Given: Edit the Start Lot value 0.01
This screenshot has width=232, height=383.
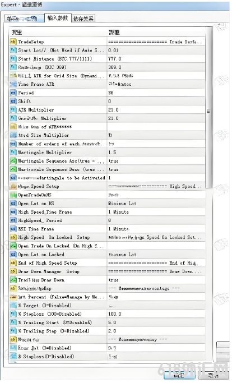Looking at the screenshot, I should tap(156, 50).
